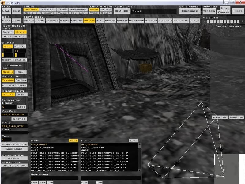Switch to Light edit mode
Viewport: 245px width, 184px height.
click(195, 21)
